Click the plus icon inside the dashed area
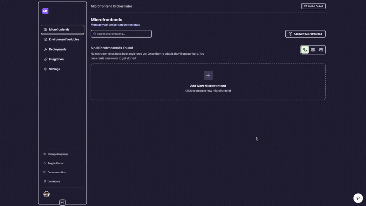 point(208,75)
